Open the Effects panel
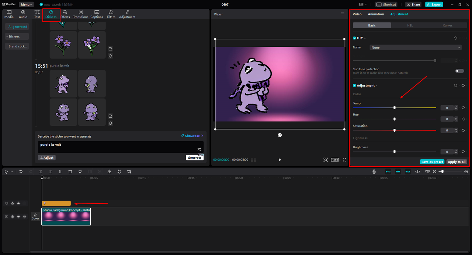 pos(65,14)
